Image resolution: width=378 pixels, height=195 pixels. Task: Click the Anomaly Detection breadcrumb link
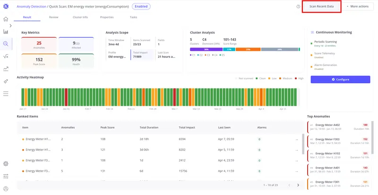(x=31, y=7)
